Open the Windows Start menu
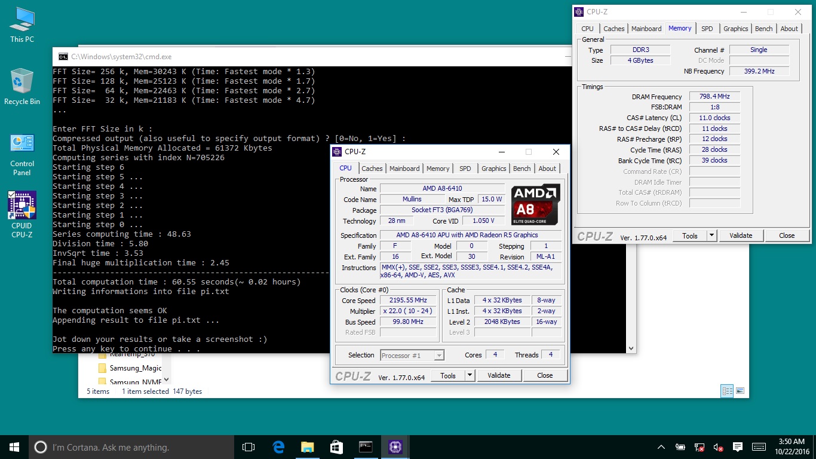Screen dimensions: 816x459 pos(14,447)
